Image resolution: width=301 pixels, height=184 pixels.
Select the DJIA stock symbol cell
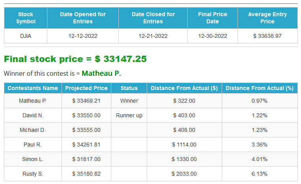[26, 36]
